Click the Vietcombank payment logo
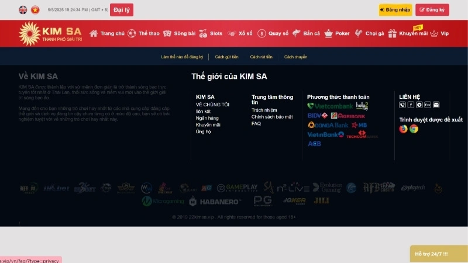Viewport: 468px width, 263px height. (x=330, y=106)
